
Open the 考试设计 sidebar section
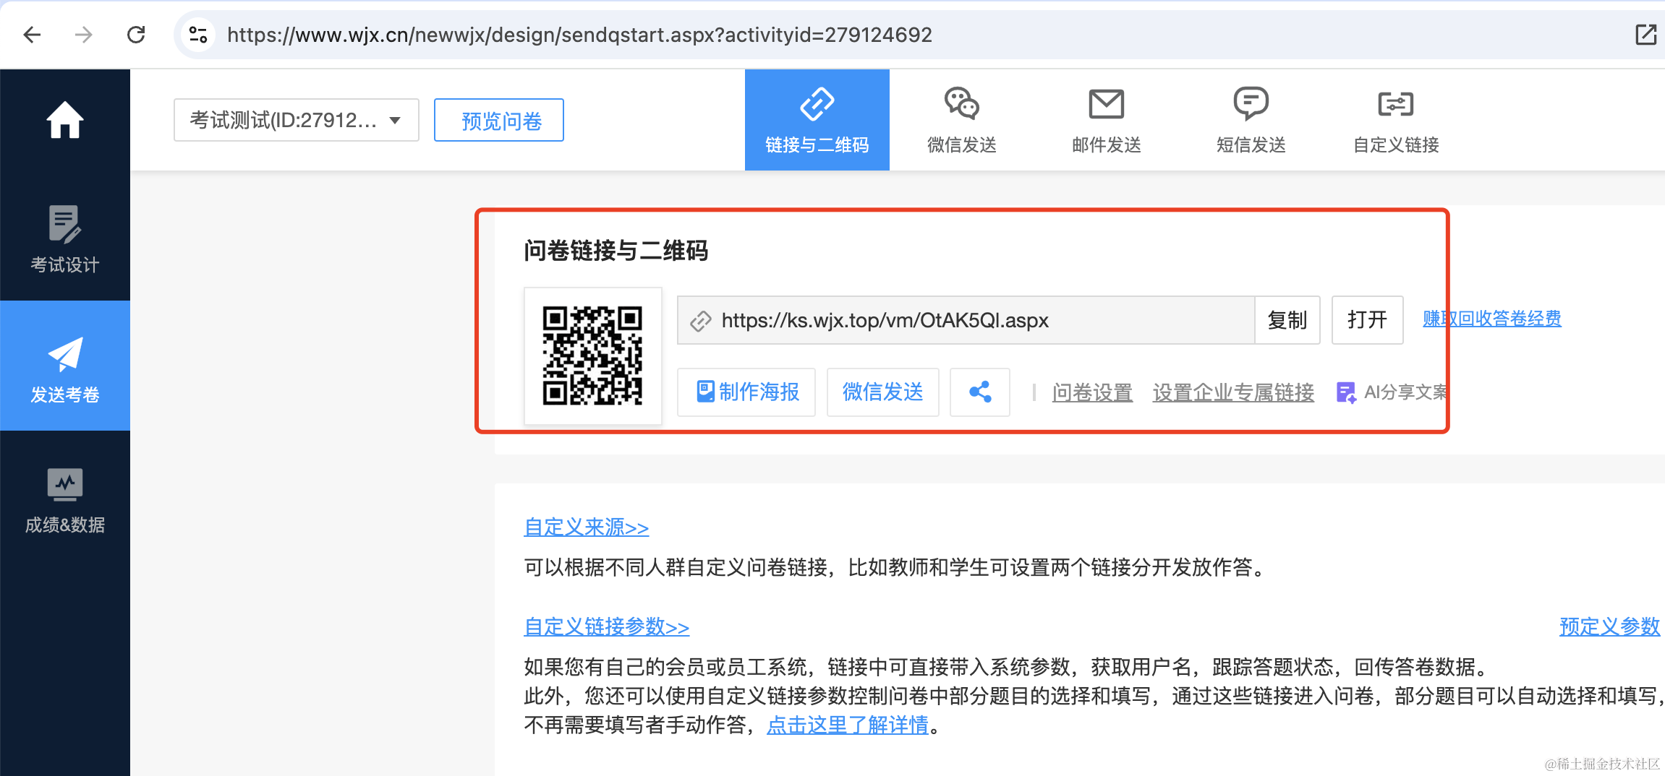[65, 238]
